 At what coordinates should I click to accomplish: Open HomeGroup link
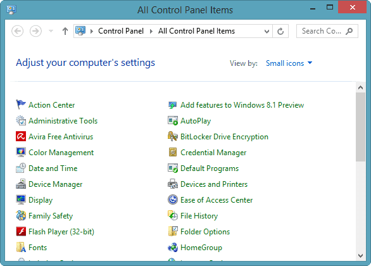(x=201, y=248)
